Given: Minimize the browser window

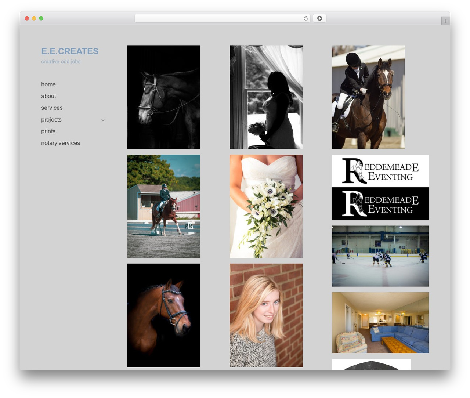Looking at the screenshot, I should coord(34,18).
